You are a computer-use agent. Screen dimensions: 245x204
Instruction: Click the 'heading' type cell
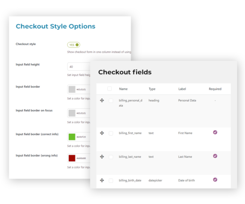pos(154,101)
